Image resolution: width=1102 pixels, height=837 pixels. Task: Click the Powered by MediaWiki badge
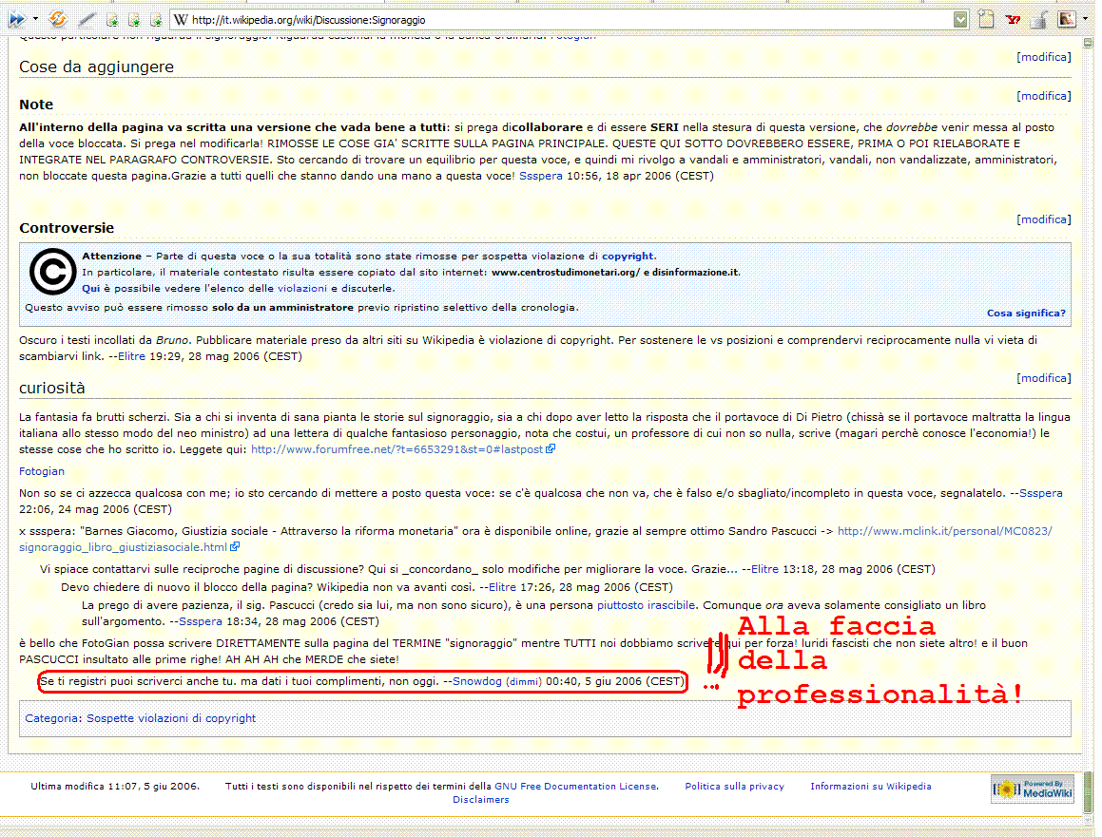coord(1033,789)
